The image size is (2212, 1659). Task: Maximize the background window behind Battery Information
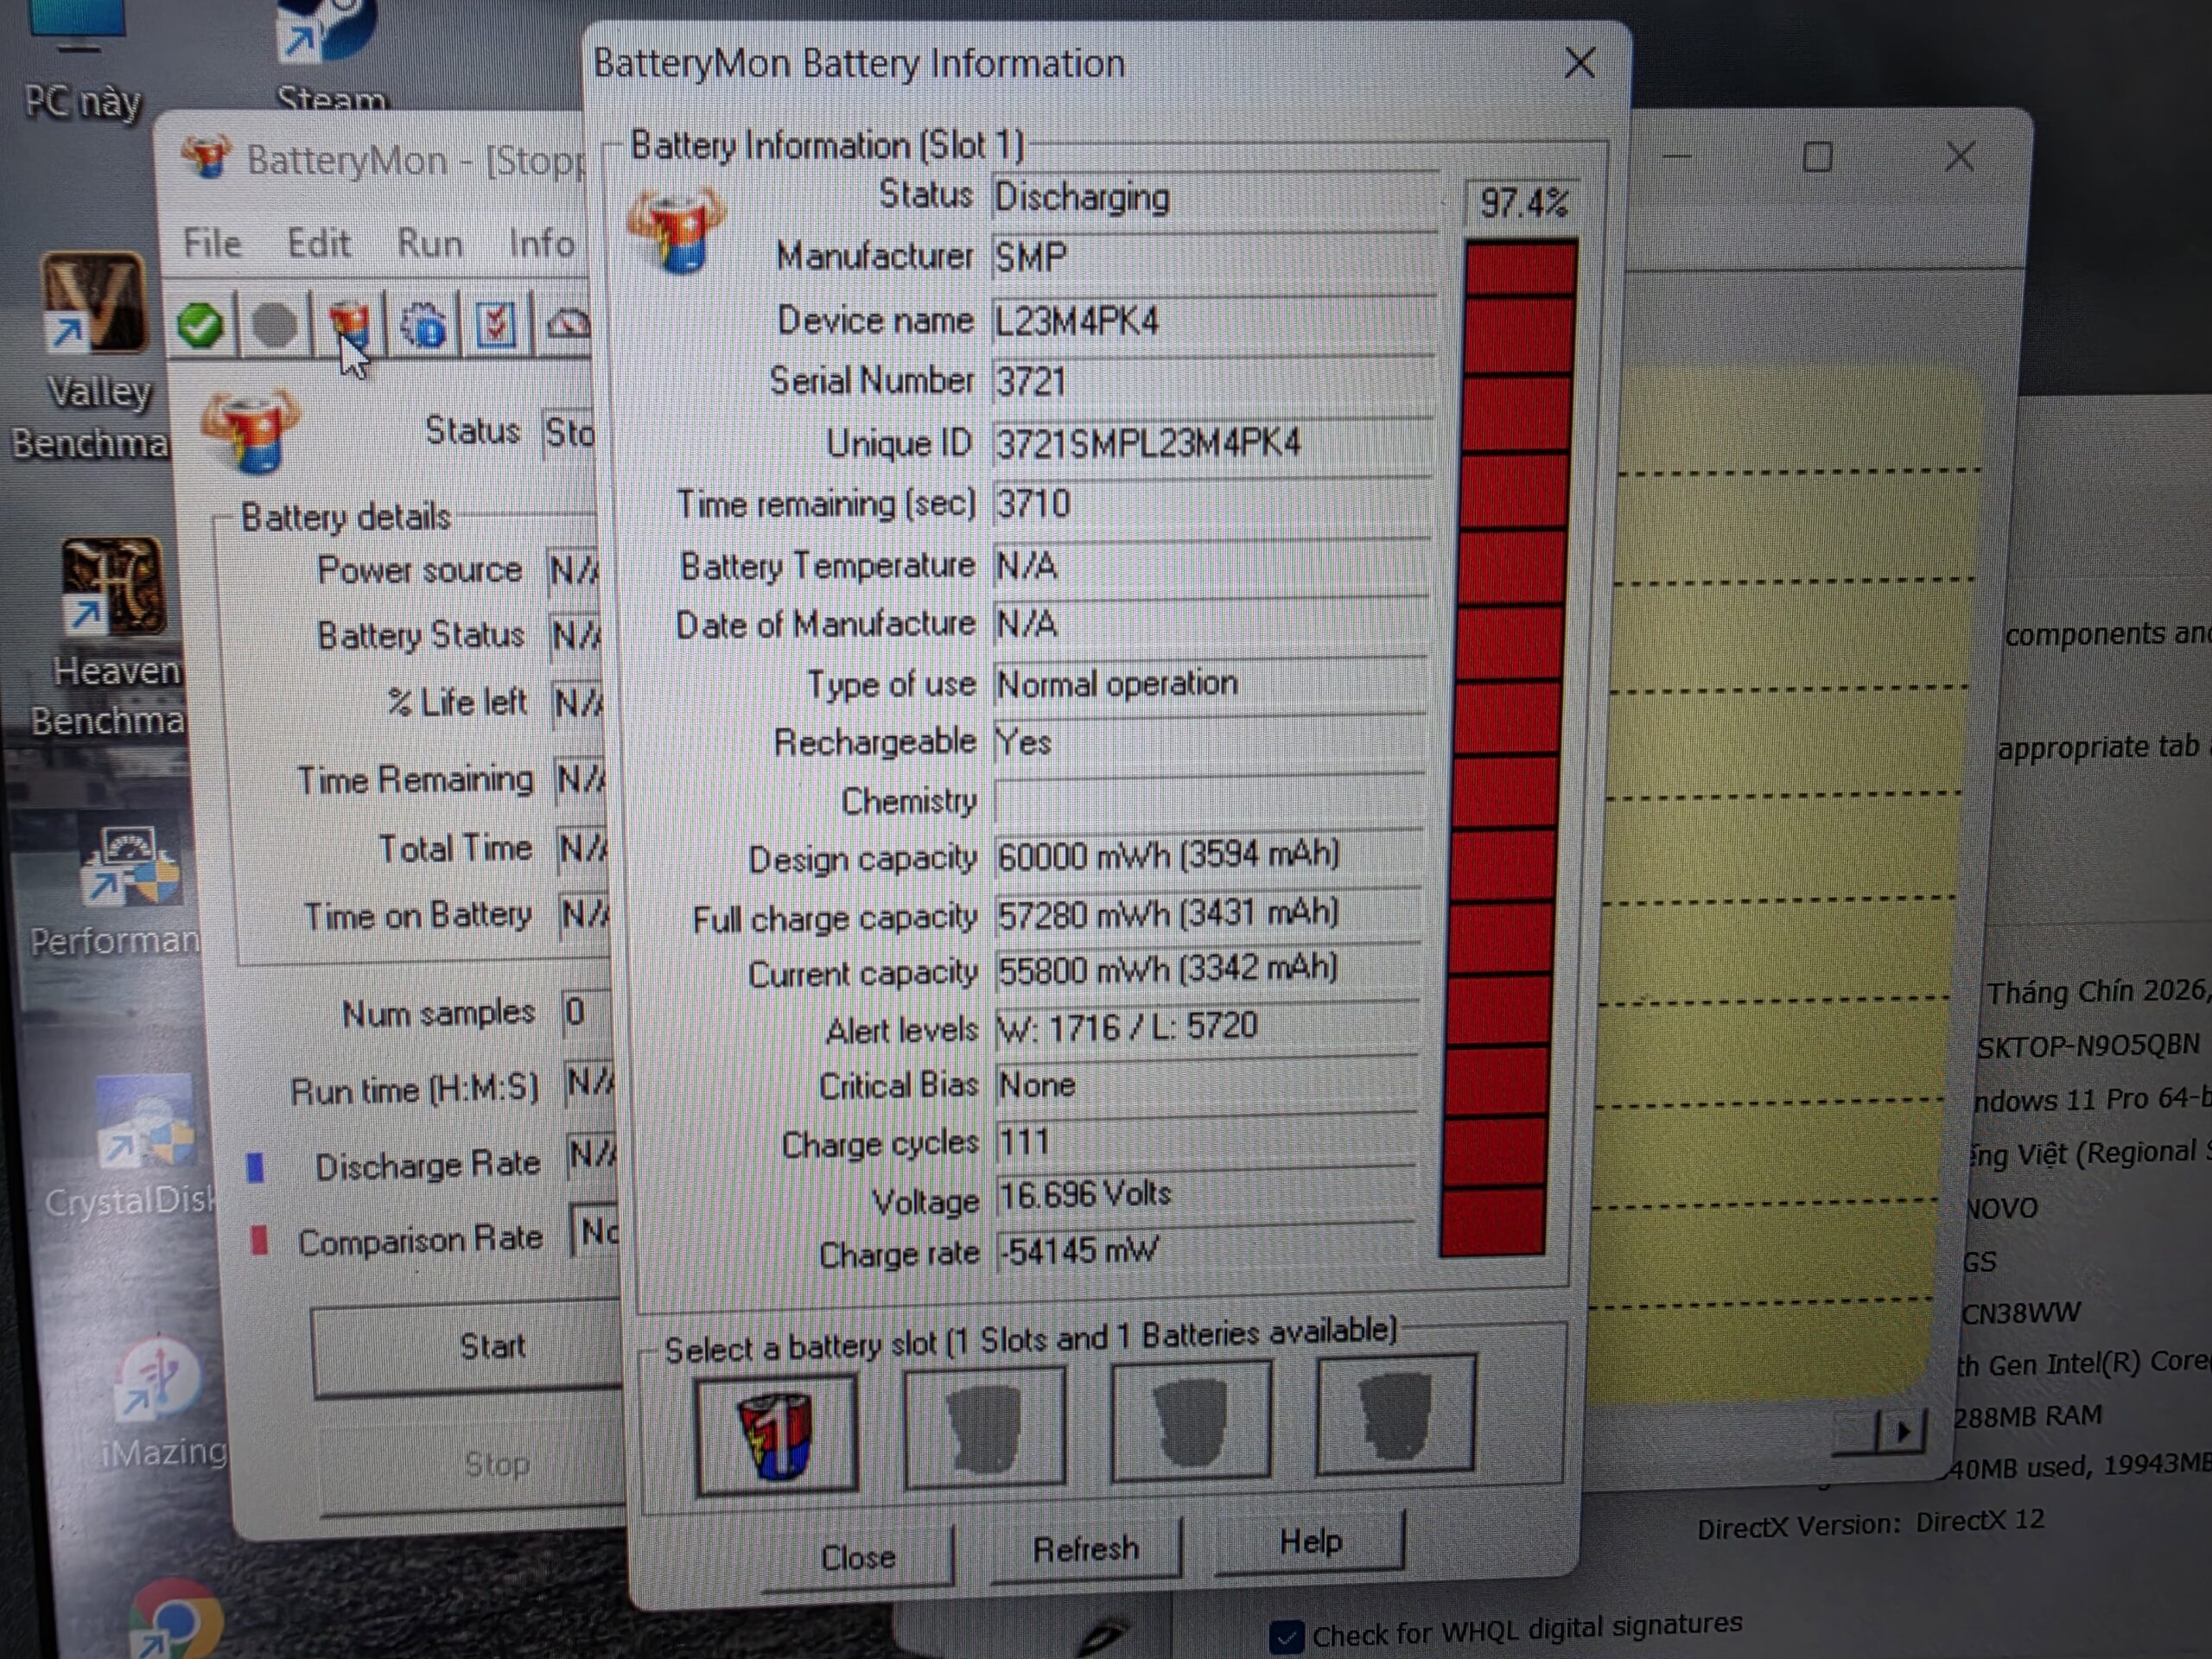pyautogui.click(x=1817, y=157)
